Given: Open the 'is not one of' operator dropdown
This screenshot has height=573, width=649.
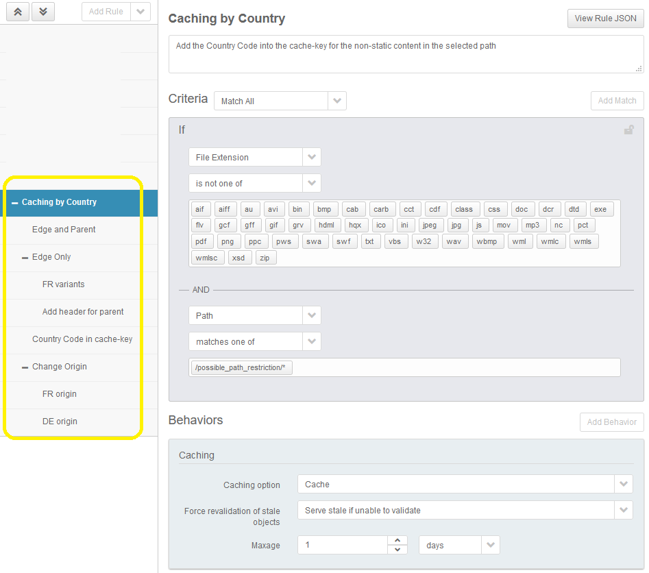Looking at the screenshot, I should 311,183.
